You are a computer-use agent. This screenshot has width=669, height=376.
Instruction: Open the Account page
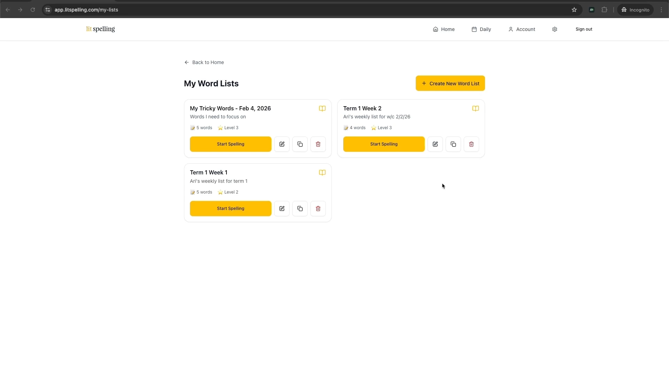pyautogui.click(x=522, y=29)
